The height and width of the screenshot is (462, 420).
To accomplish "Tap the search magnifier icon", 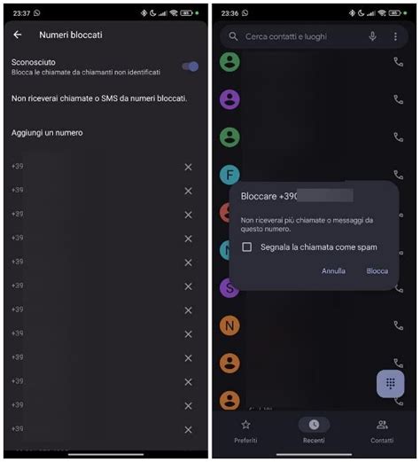I will coord(233,36).
